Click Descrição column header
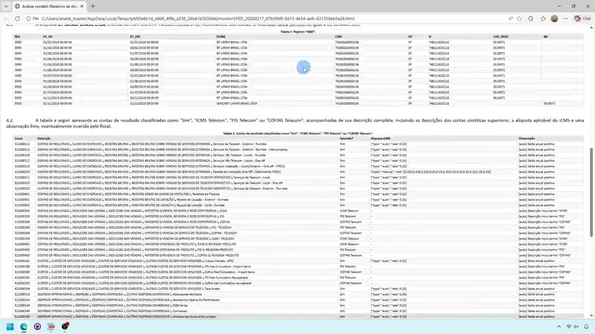595x334 pixels. [44, 138]
